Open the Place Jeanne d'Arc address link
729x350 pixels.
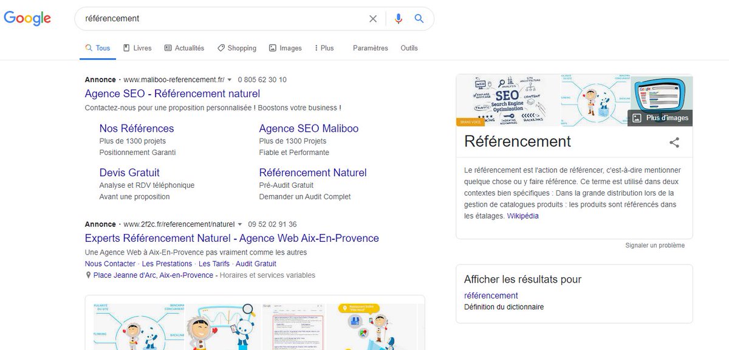(153, 275)
